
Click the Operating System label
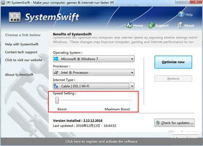pos(68,53)
